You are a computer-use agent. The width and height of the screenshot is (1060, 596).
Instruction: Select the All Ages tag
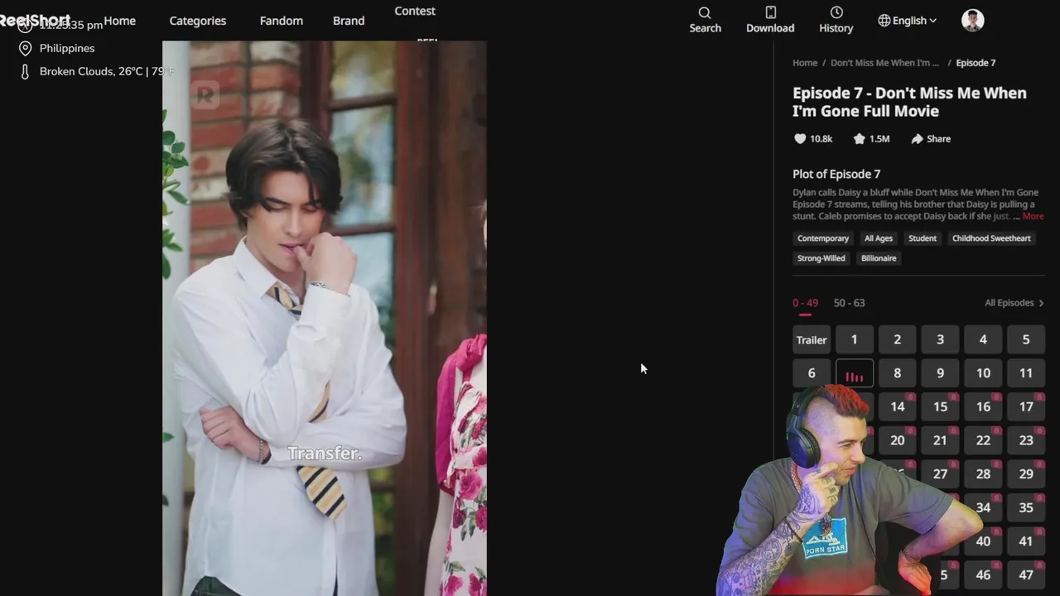coord(878,238)
